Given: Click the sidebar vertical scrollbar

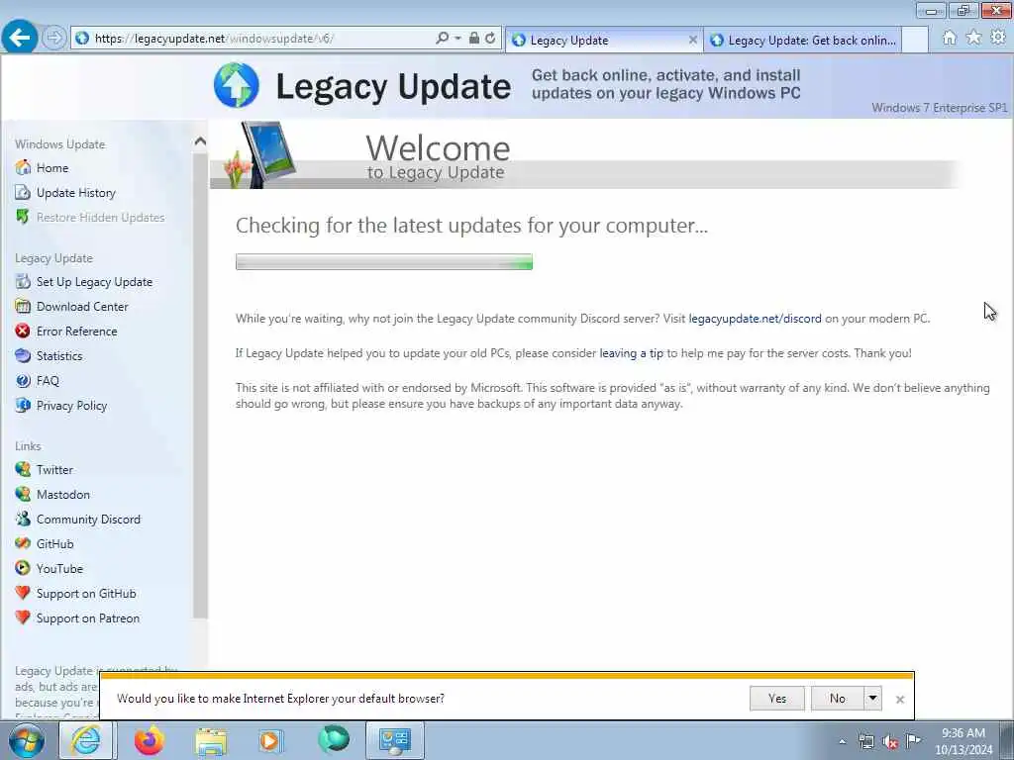Looking at the screenshot, I should click(200, 385).
